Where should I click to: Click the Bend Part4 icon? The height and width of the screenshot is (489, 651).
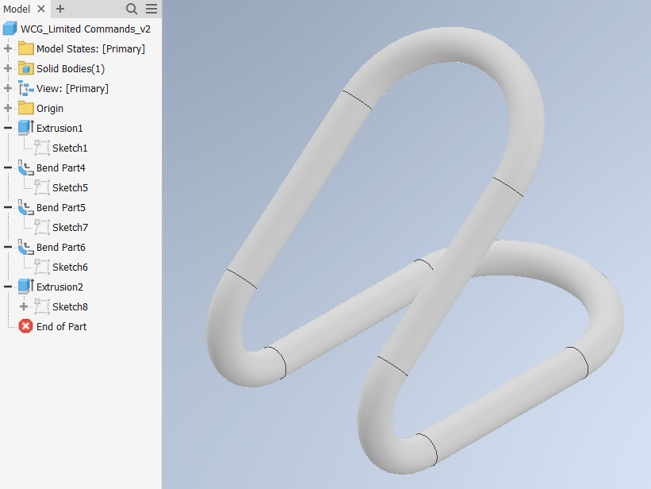coord(25,167)
